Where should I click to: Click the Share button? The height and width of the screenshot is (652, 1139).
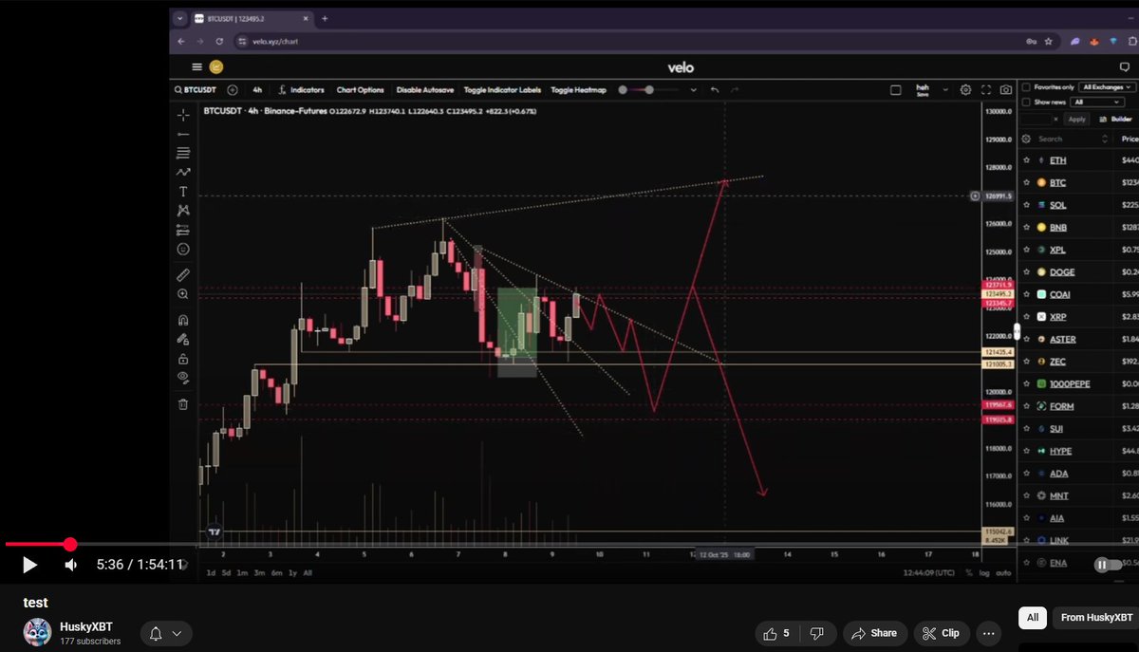pyautogui.click(x=874, y=633)
